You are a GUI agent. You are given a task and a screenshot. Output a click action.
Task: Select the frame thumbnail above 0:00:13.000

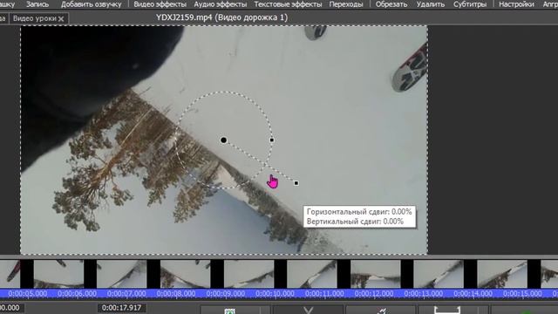439,274
